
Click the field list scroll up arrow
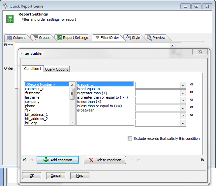tap(72, 85)
